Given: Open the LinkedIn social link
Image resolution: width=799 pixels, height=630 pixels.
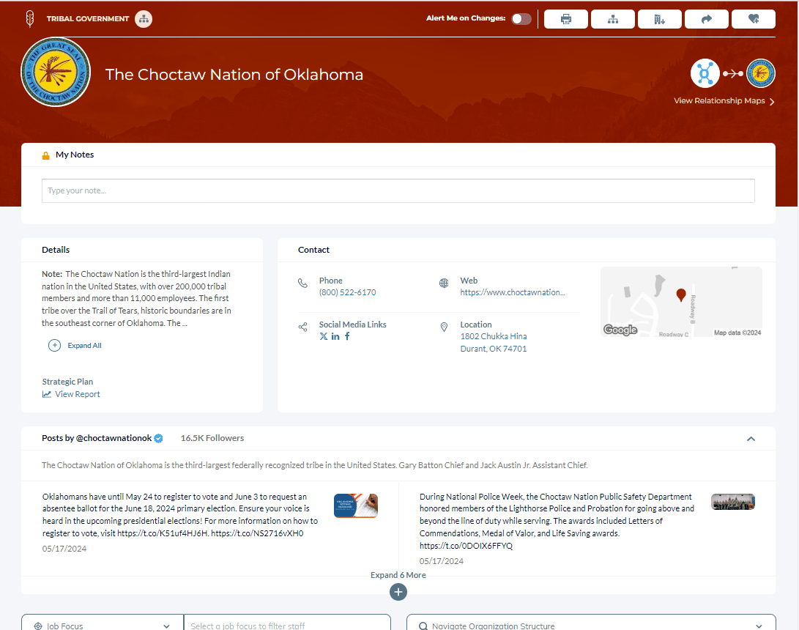Looking at the screenshot, I should coord(335,336).
